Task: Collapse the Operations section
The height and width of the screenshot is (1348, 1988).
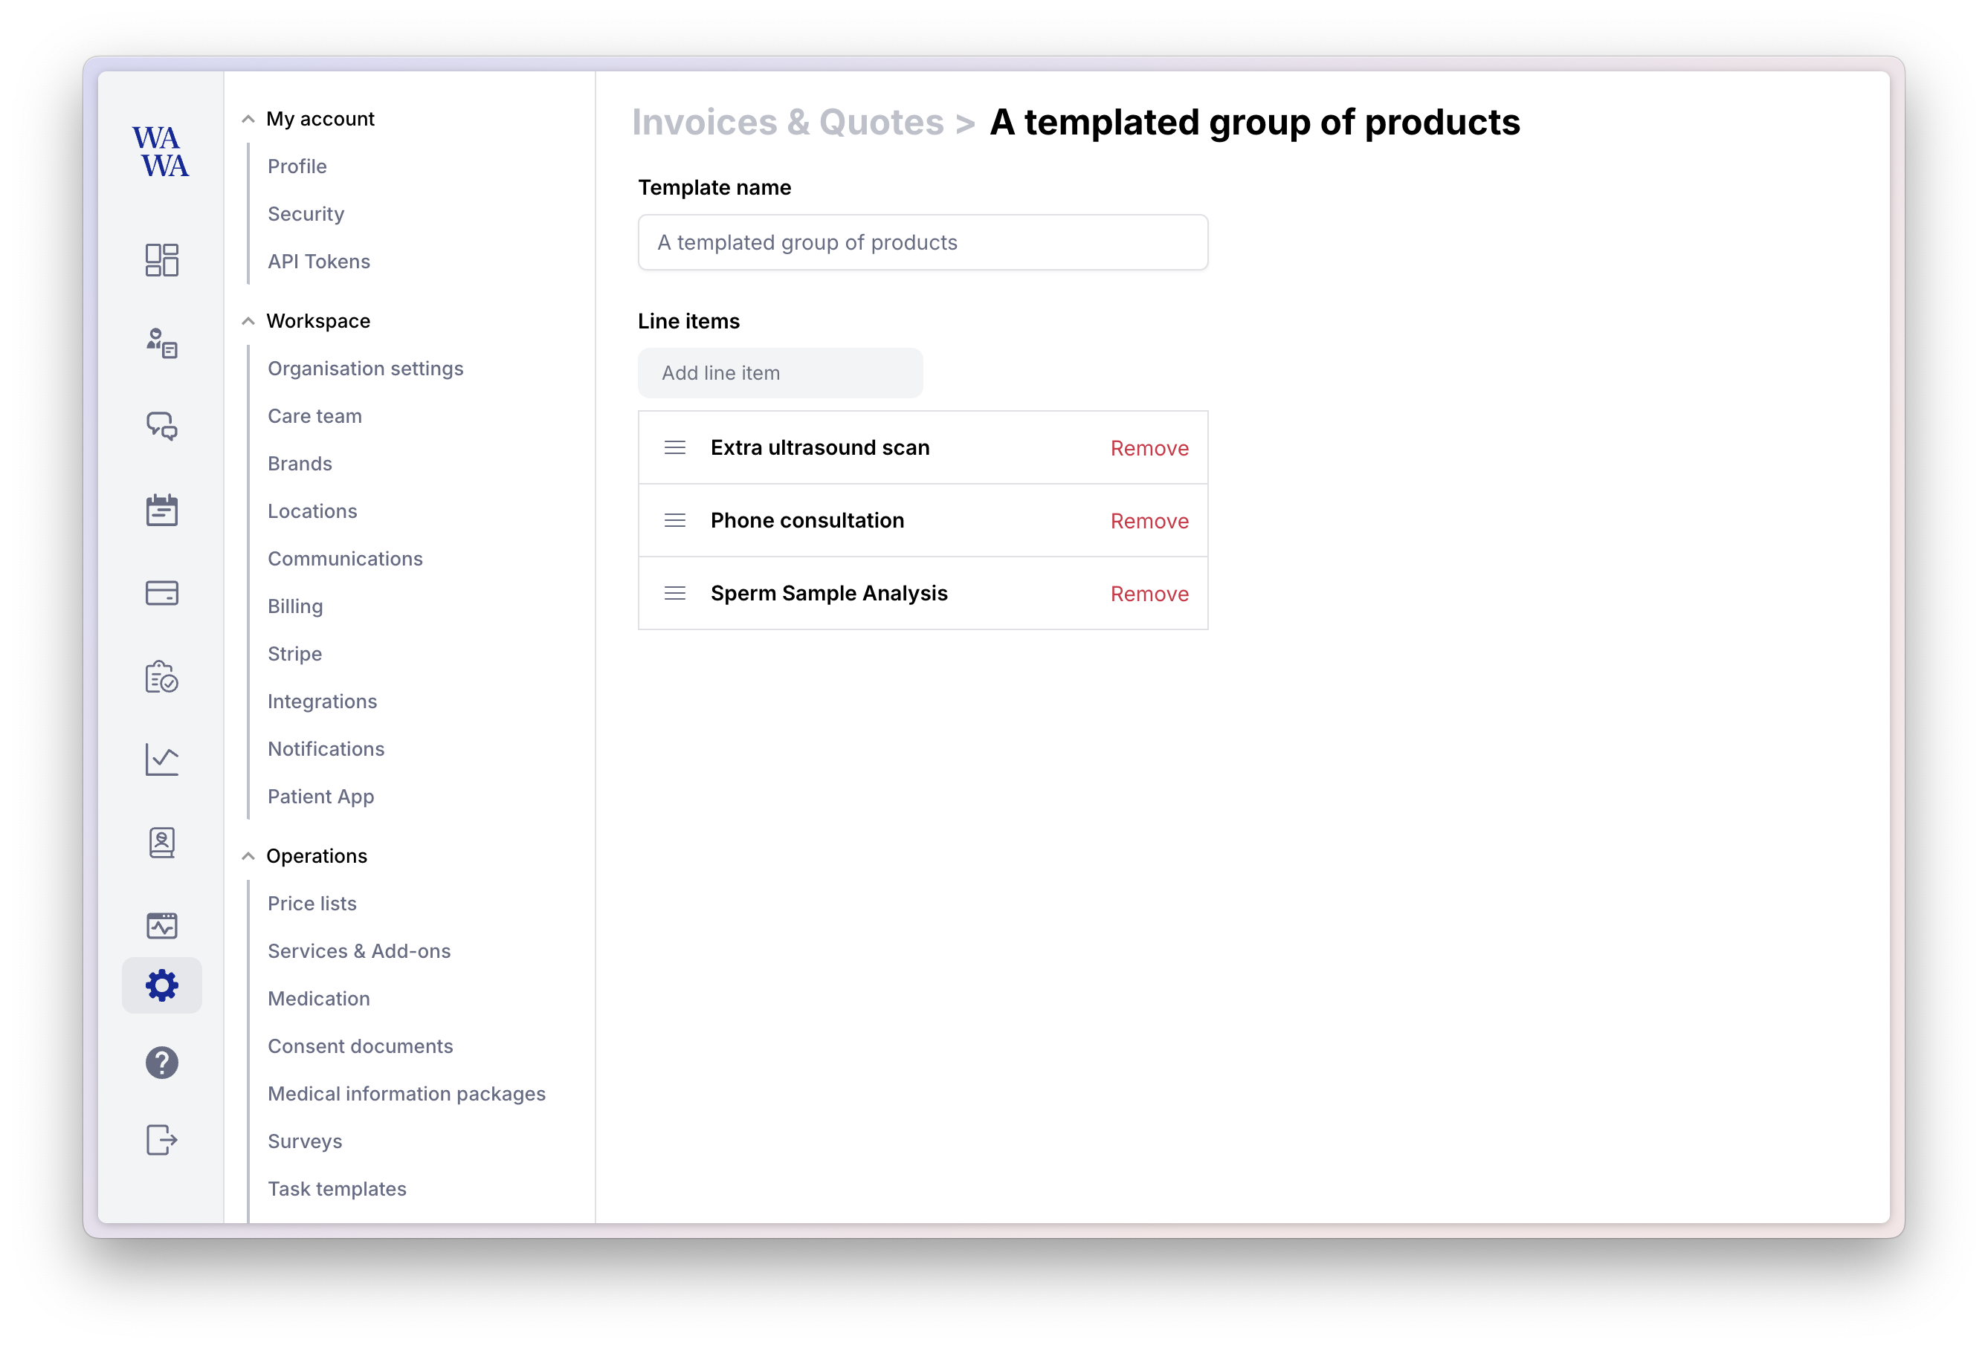Action: (x=248, y=855)
